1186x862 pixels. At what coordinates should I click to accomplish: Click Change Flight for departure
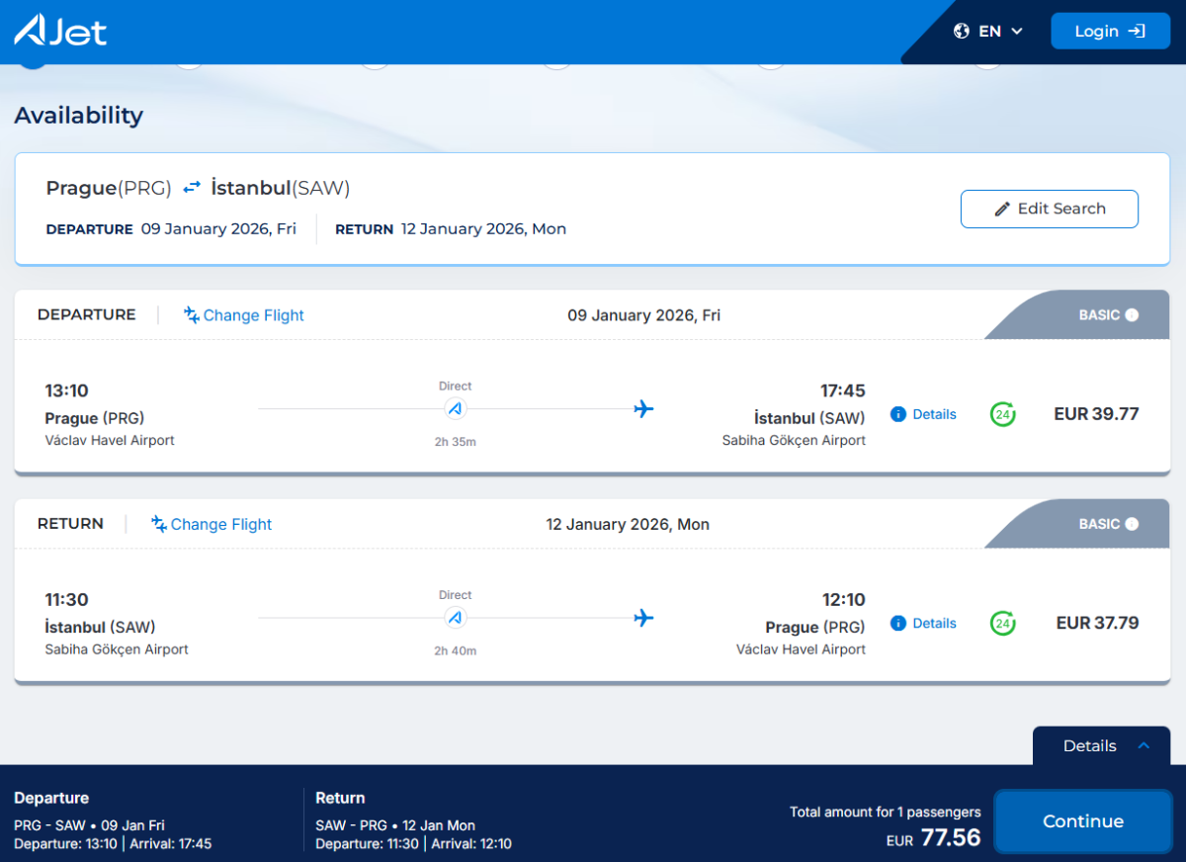point(244,315)
